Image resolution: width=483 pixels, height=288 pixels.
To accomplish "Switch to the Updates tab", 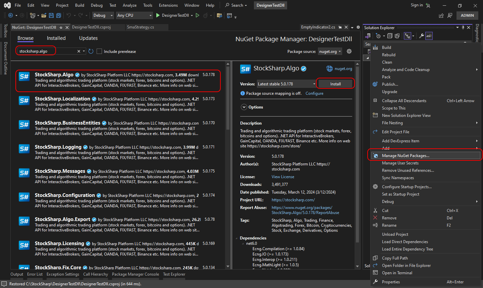I will coord(88,38).
